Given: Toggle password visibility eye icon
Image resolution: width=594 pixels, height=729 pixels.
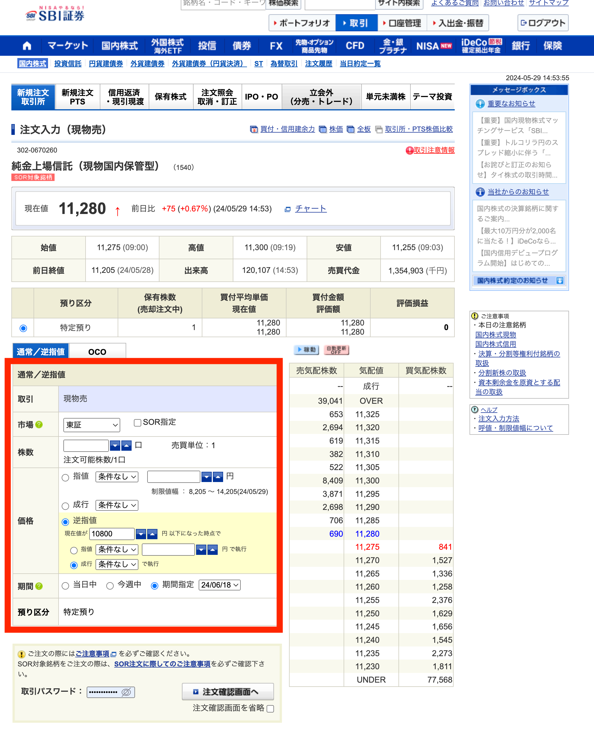Looking at the screenshot, I should tap(126, 692).
